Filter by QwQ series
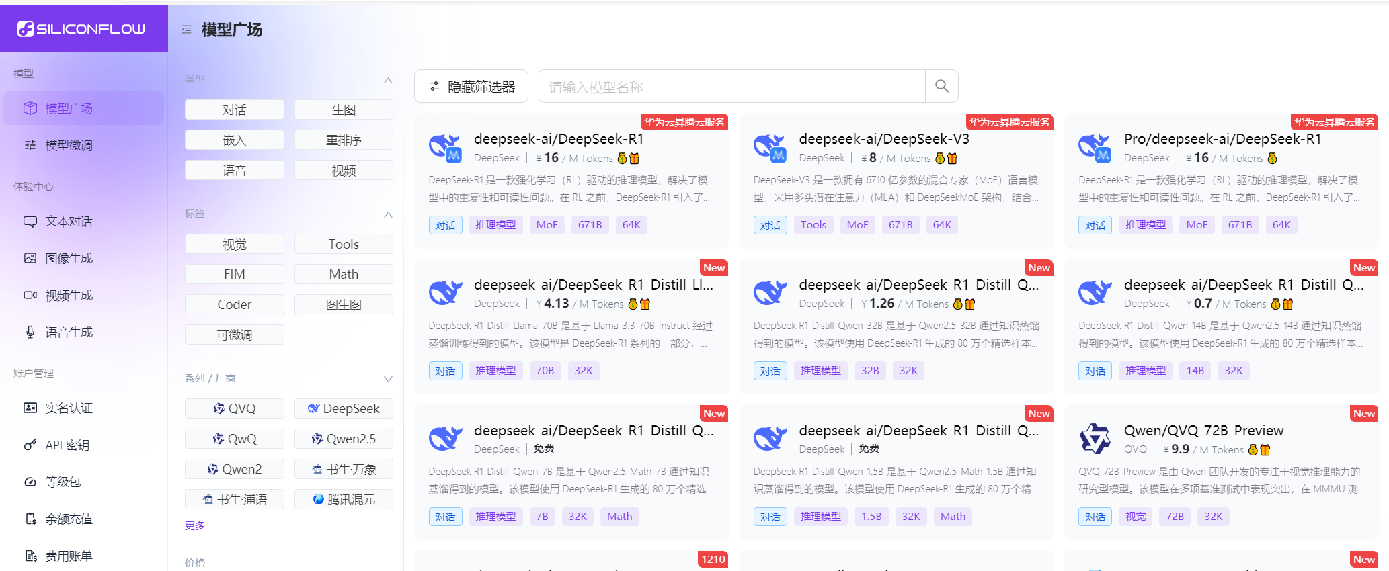This screenshot has width=1389, height=571. [235, 439]
